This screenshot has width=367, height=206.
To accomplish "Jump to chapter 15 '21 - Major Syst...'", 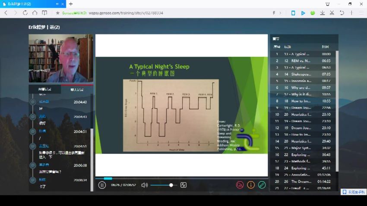I will coord(303,148).
